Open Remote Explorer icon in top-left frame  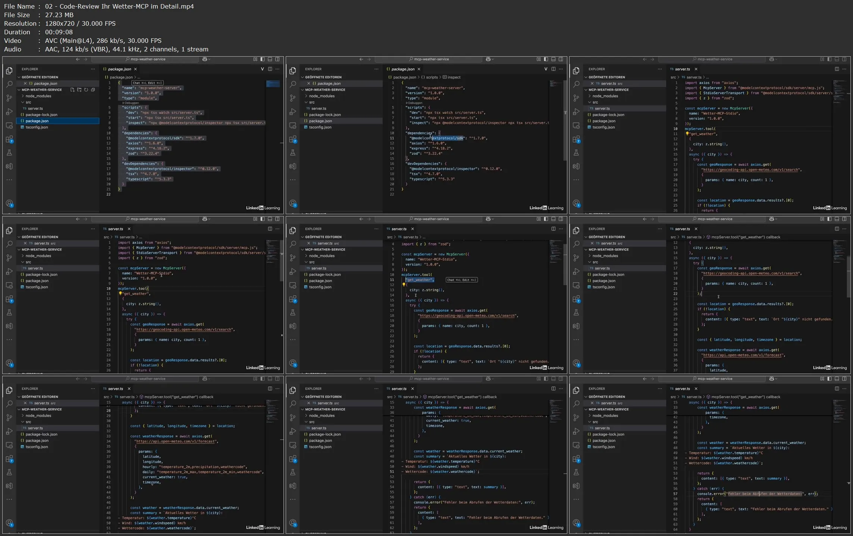click(x=9, y=126)
